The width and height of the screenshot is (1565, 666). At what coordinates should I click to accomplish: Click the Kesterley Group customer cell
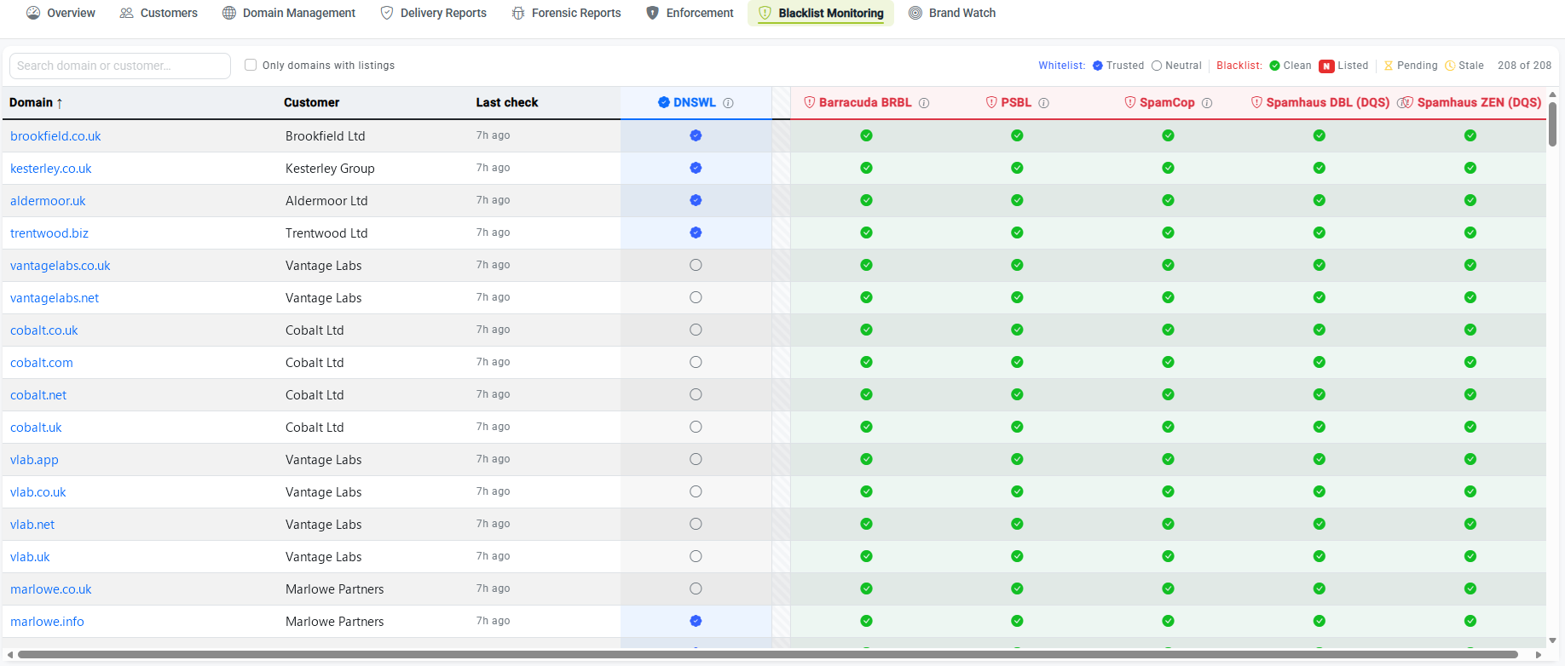(330, 169)
